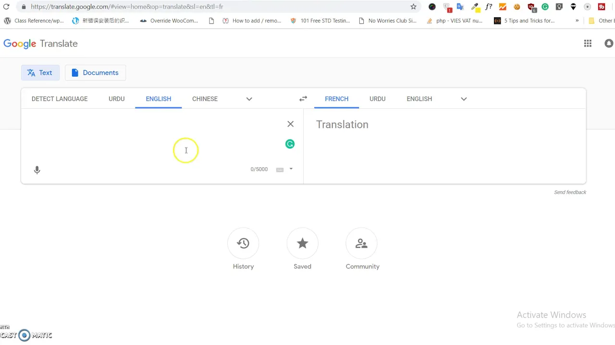Image resolution: width=615 pixels, height=345 pixels.
Task: Click the Send feedback link
Action: coord(570,192)
